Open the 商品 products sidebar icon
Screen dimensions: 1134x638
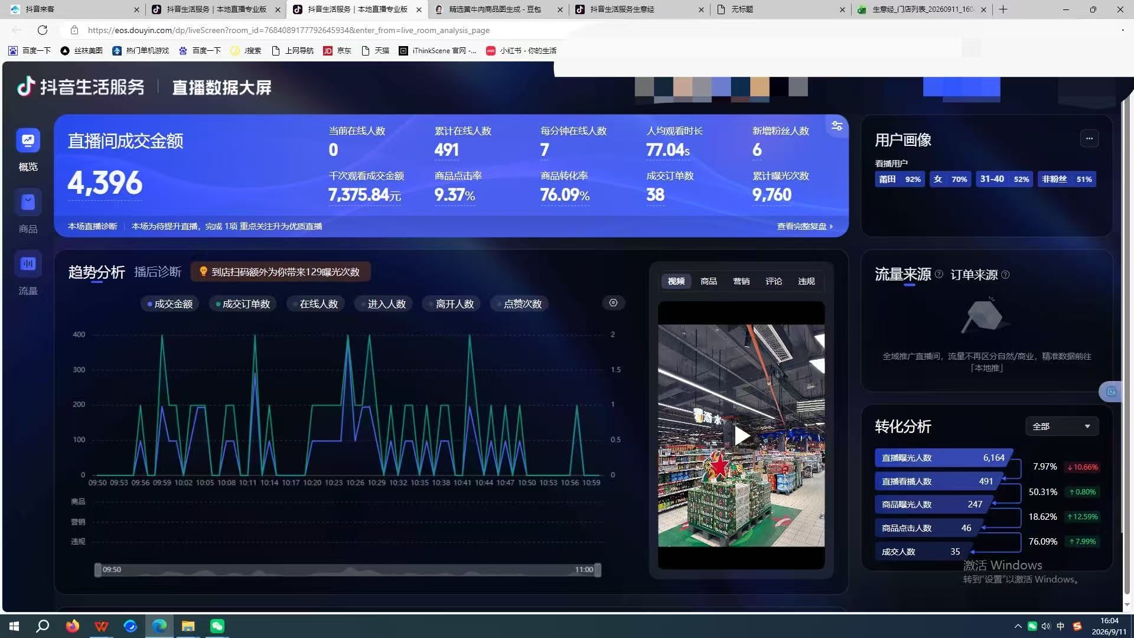coord(28,203)
